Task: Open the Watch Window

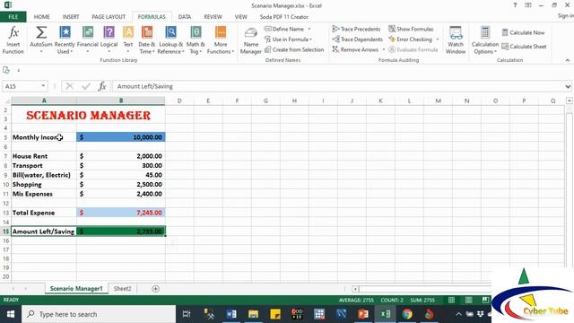Action: pos(456,39)
